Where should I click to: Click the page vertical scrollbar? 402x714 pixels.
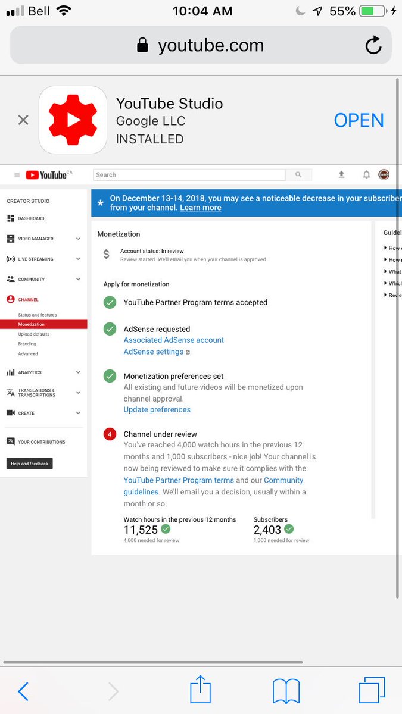pos(398,337)
